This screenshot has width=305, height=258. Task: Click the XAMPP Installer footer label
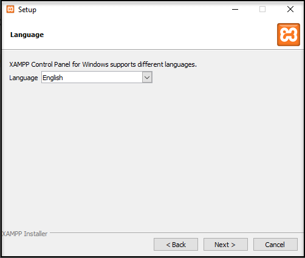point(25,234)
